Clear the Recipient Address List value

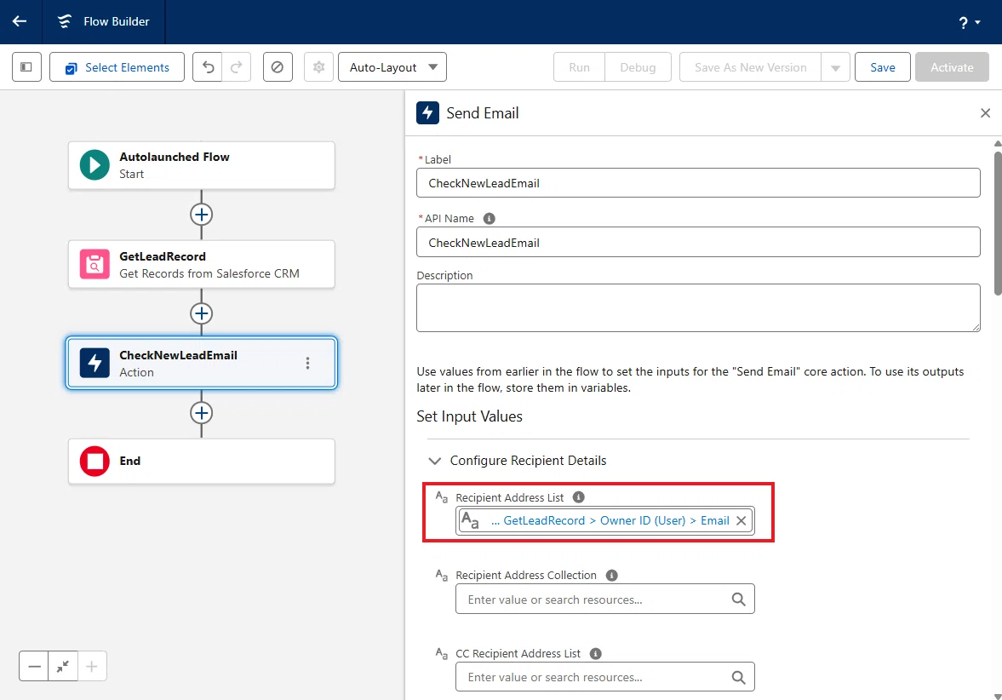[x=741, y=520]
